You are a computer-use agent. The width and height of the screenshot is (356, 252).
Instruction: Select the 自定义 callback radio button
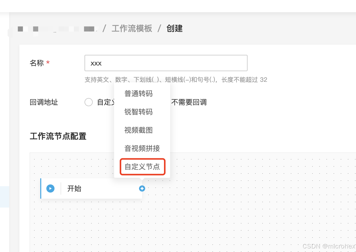(89, 102)
